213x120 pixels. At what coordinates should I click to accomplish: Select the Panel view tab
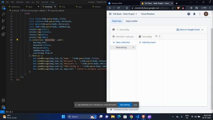pos(117,21)
